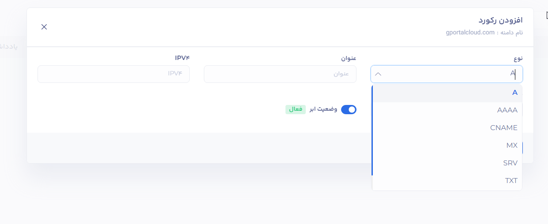
Task: Click the IPV۴ field label
Action: [x=182, y=58]
